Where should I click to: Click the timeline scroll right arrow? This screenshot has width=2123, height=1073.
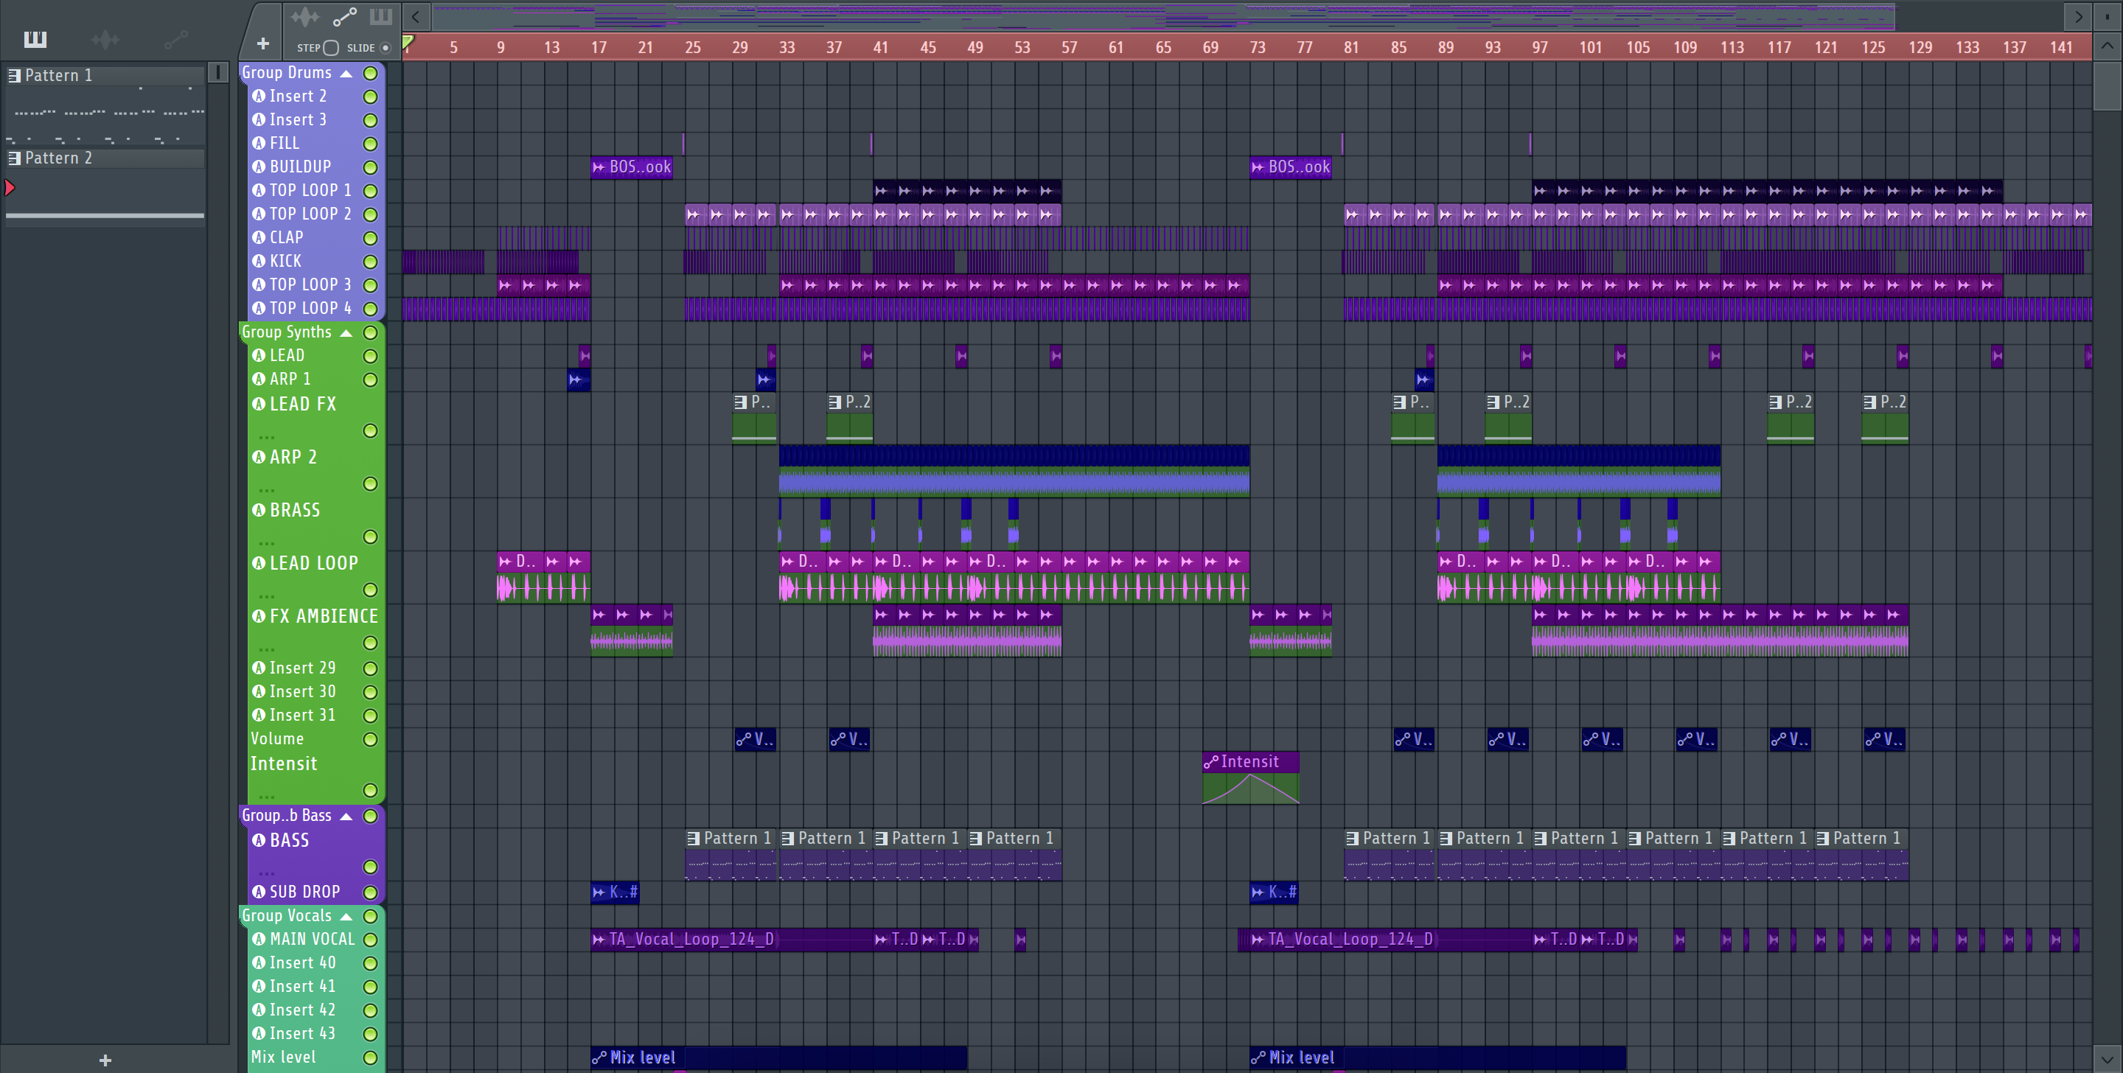(x=2079, y=16)
